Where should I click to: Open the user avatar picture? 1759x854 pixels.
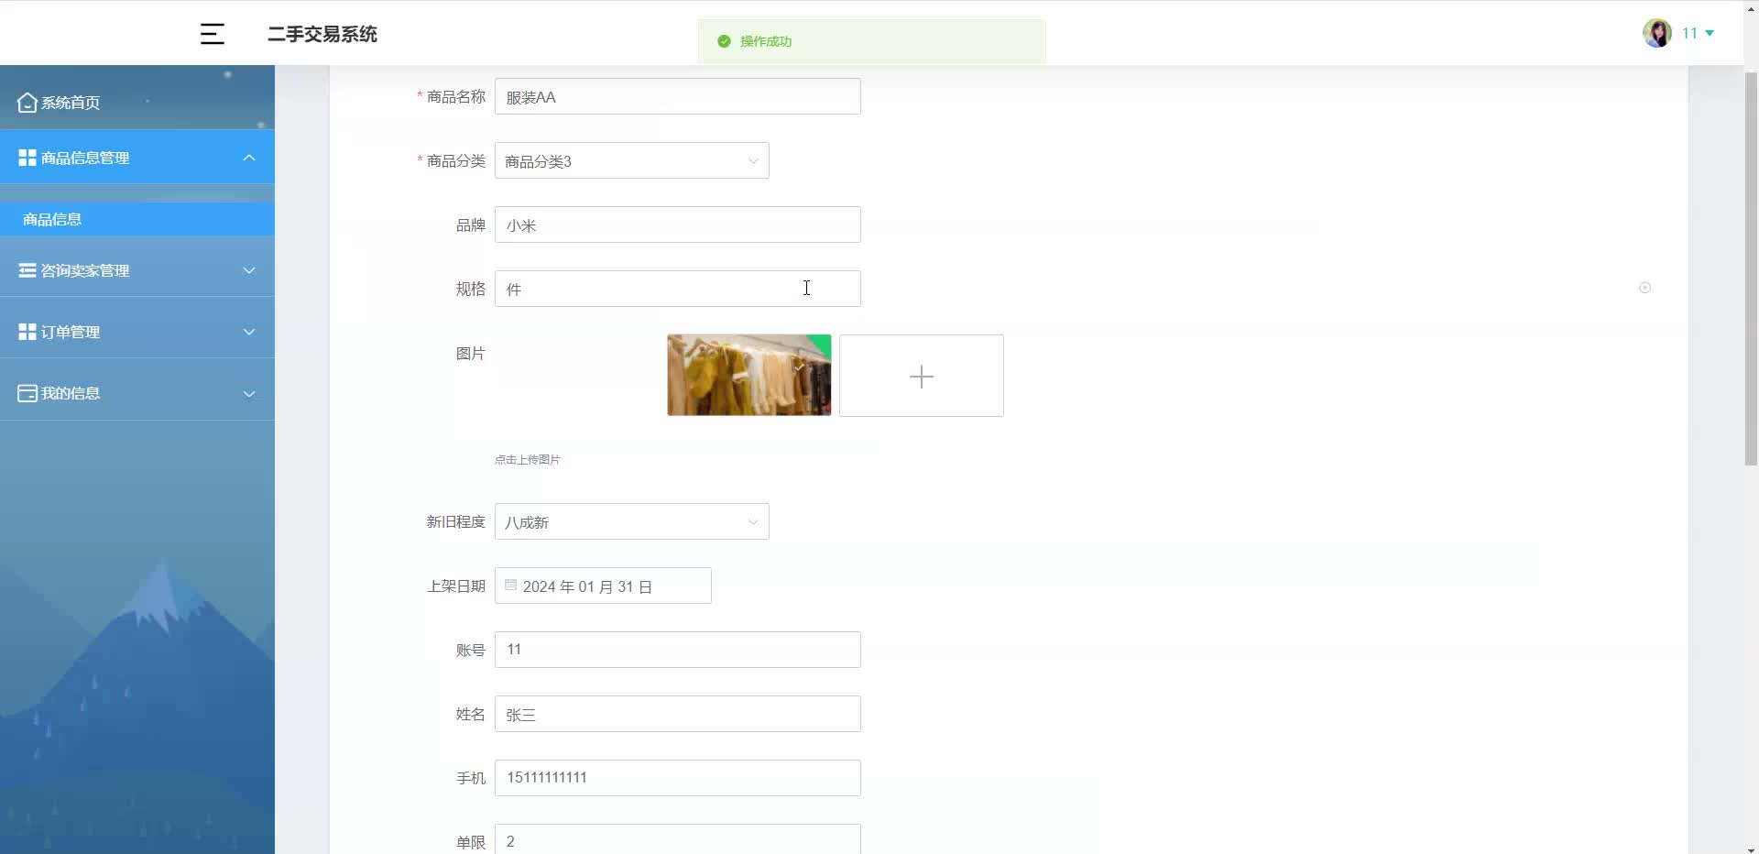(1656, 33)
